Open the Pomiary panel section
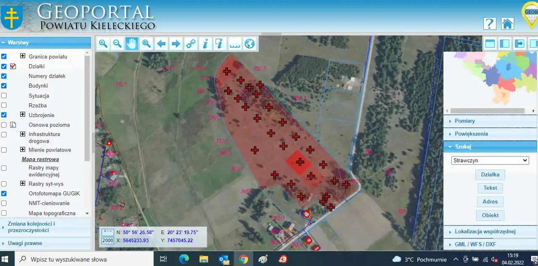This screenshot has width=538, height=266. 464,121
